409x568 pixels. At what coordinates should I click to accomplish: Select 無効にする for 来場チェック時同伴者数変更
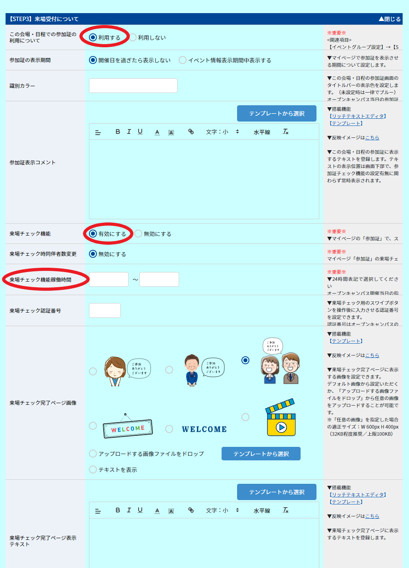pyautogui.click(x=93, y=254)
